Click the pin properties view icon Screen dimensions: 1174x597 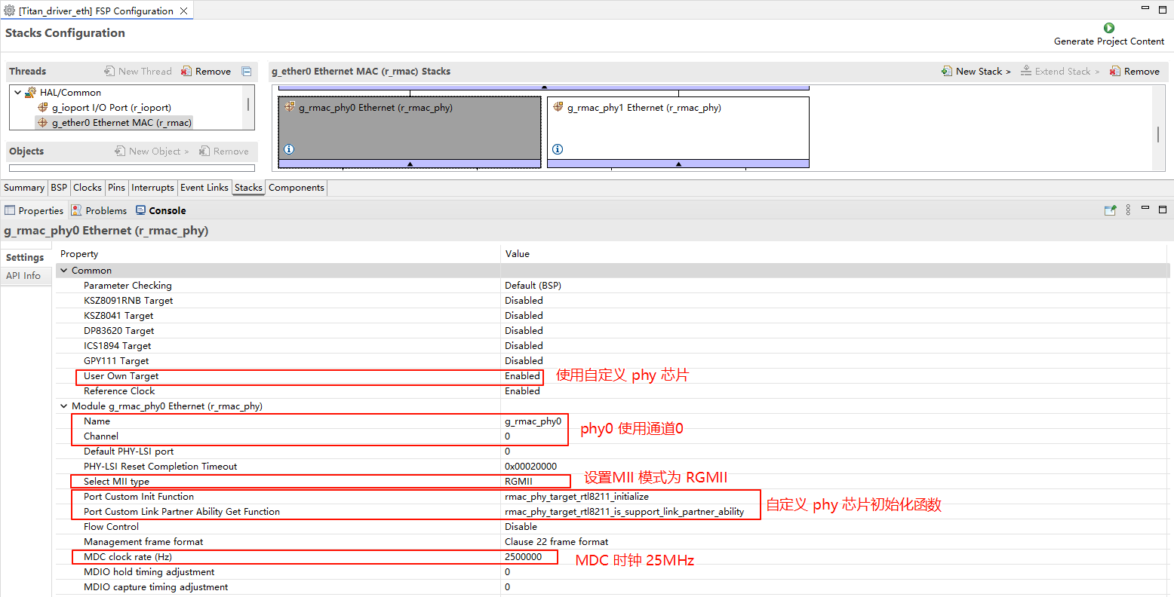[1110, 210]
